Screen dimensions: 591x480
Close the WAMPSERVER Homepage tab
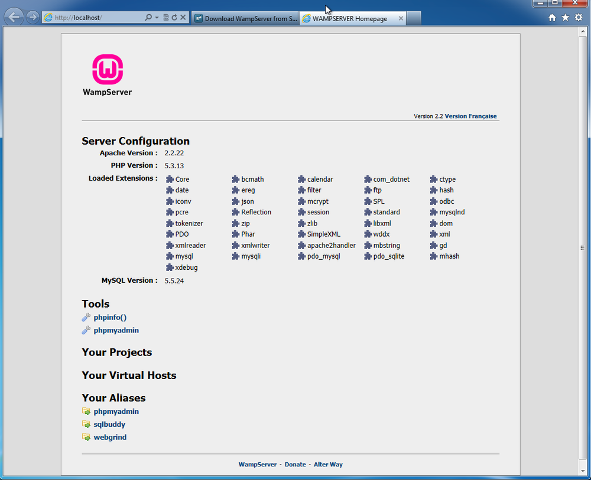coord(401,18)
